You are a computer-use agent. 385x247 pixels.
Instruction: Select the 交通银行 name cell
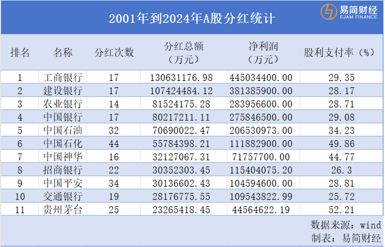(x=63, y=196)
